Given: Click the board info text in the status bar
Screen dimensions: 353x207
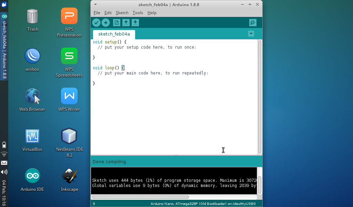Looking at the screenshot, I should point(203,204).
